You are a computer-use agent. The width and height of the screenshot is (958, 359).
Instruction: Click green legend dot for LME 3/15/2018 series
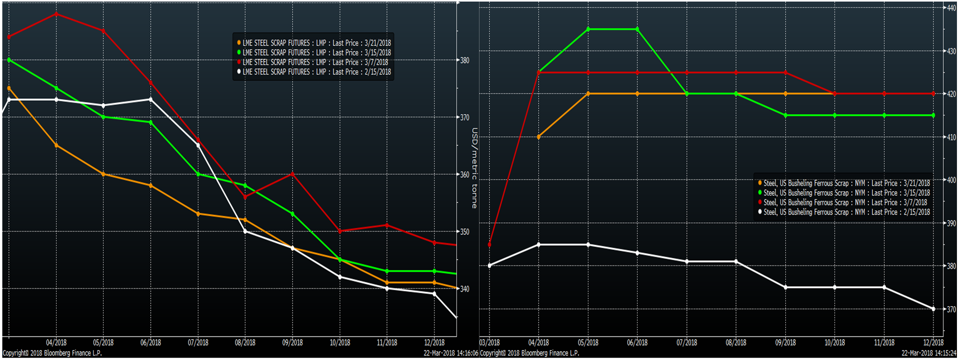239,52
